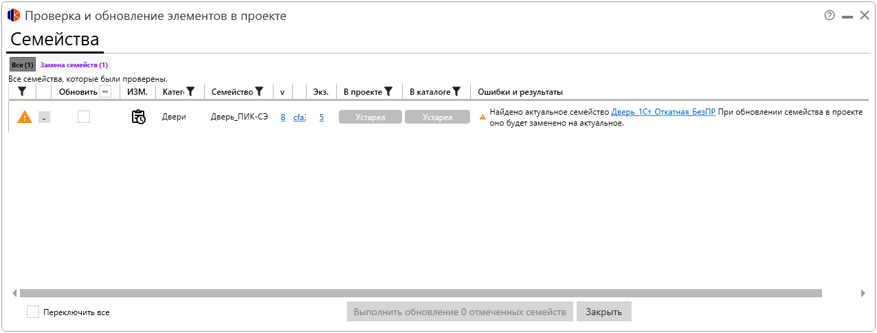Click the small warning icon beside the result message
Screen dimensions: 877x333
pos(482,117)
